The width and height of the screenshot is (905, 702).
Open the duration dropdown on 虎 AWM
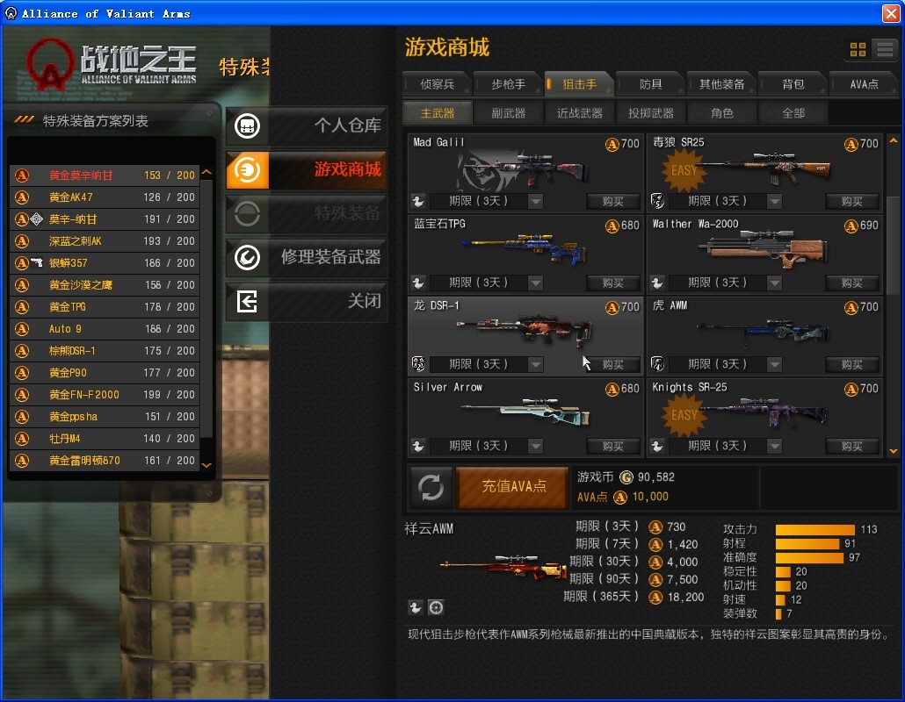coord(775,364)
